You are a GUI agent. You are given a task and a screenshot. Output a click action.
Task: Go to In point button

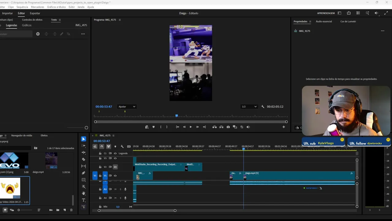(x=177, y=127)
